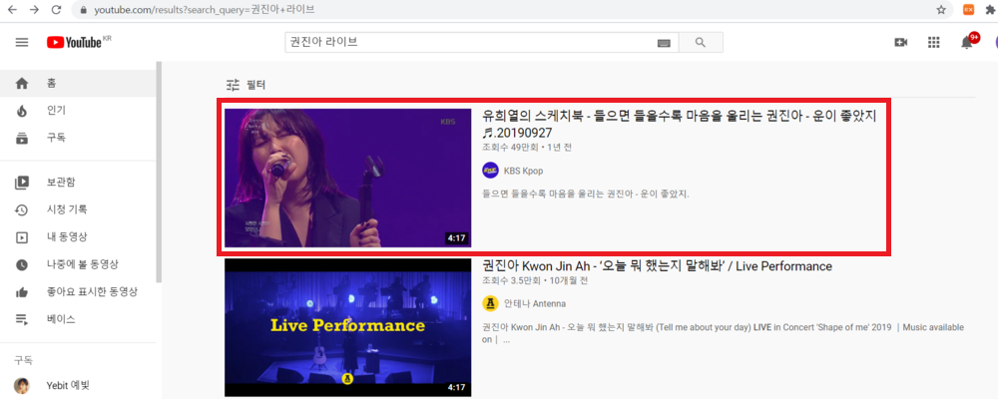Open the on-screen keyboard icon in search box
Viewport: 998px width, 399px height.
pos(664,43)
